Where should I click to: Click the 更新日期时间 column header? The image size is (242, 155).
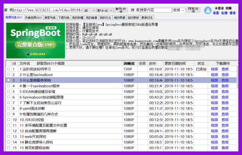point(178,63)
